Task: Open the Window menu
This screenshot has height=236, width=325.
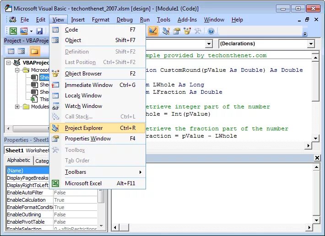Action: (x=214, y=20)
